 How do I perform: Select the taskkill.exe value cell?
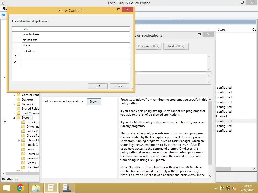(76, 51)
